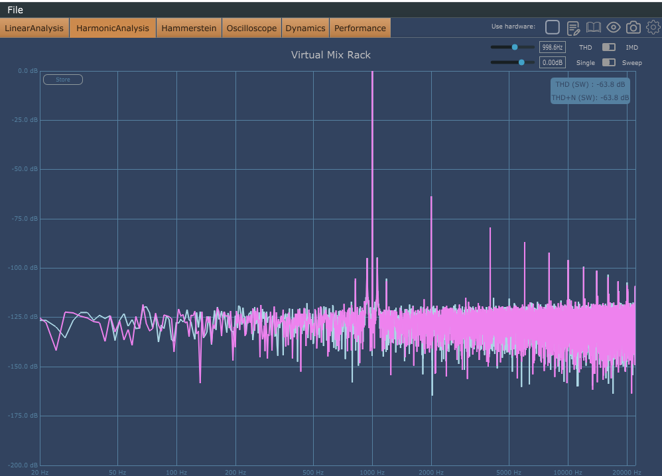Click the eye view icon

coord(614,27)
